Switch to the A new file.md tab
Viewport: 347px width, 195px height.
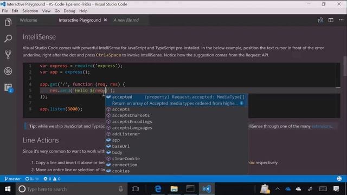coord(126,20)
